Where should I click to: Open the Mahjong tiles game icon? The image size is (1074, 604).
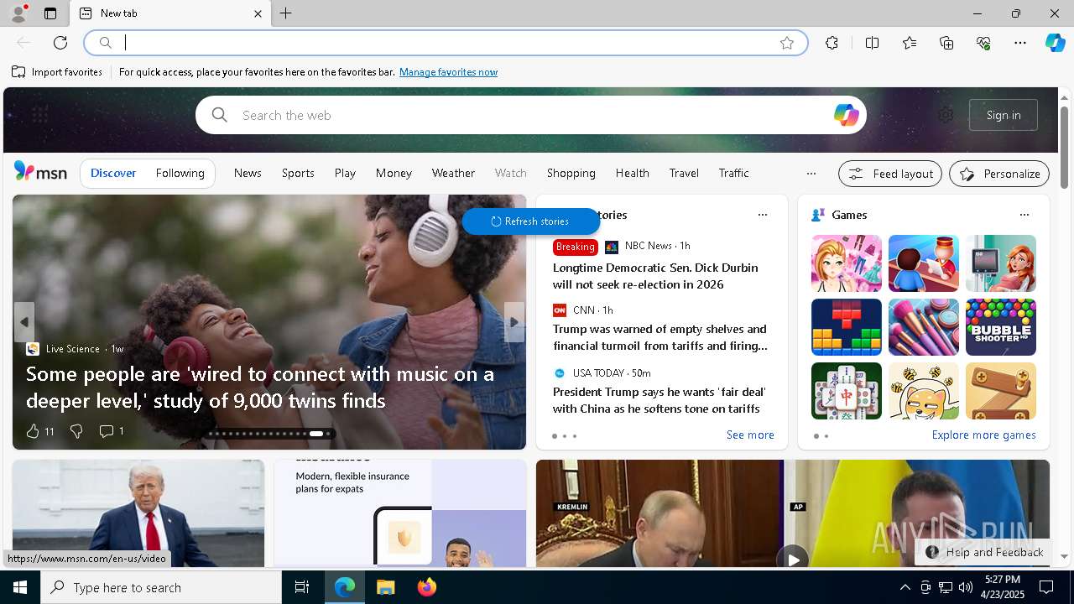tap(846, 391)
